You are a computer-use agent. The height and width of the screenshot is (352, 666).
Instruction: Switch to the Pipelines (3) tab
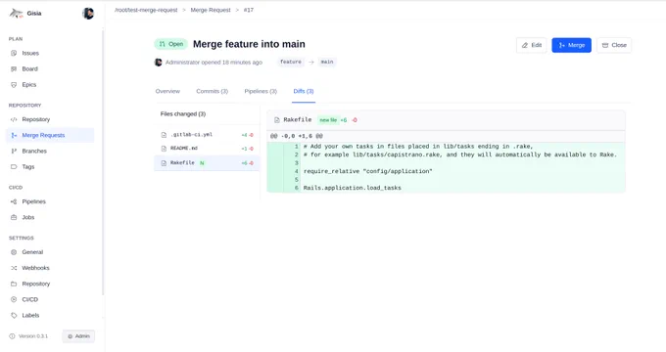(x=261, y=91)
